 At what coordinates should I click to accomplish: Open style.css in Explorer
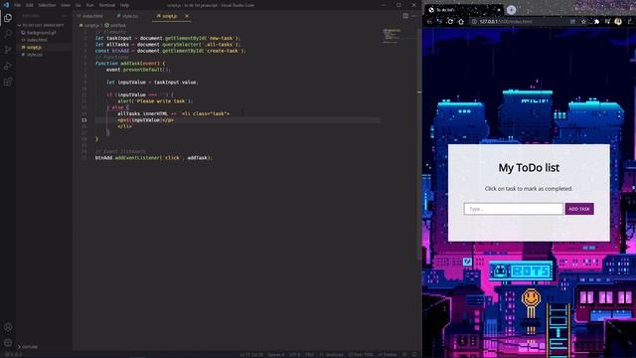point(35,55)
